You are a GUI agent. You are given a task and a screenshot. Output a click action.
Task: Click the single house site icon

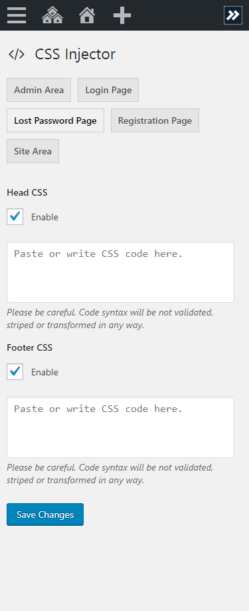87,15
